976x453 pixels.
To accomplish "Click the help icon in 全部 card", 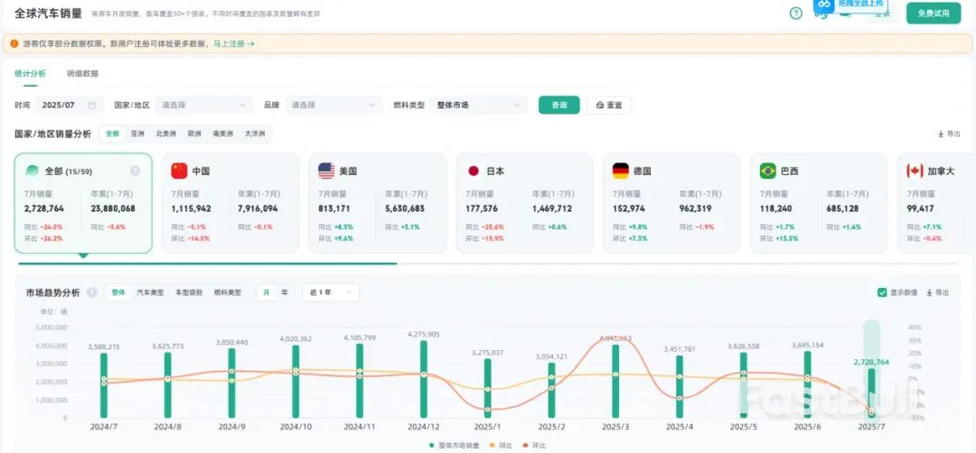I will coord(135,171).
